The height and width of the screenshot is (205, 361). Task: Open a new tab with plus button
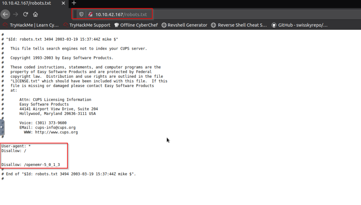74,3
